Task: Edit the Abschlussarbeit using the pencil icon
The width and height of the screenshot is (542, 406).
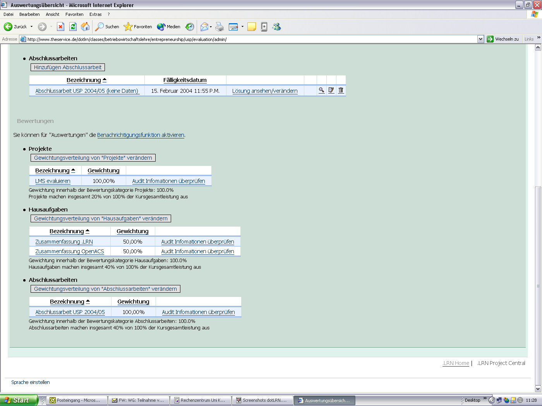Action: click(331, 90)
